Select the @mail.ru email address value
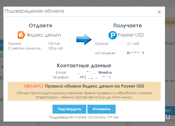The image size is (175, 126). 95,73
